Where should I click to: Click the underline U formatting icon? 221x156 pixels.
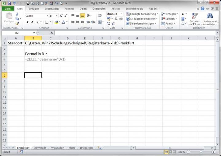tap(37, 22)
